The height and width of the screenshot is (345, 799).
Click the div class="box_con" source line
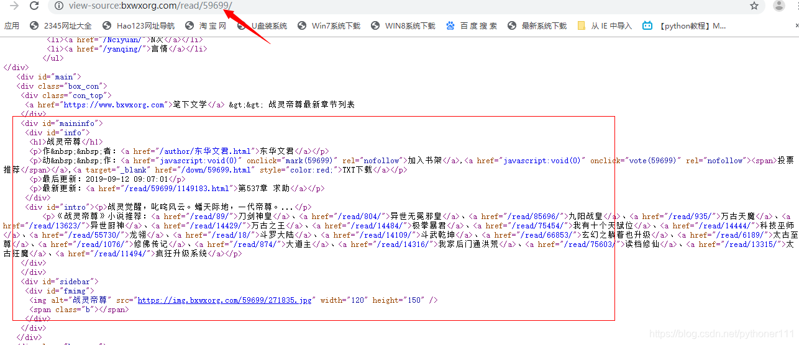click(x=62, y=86)
